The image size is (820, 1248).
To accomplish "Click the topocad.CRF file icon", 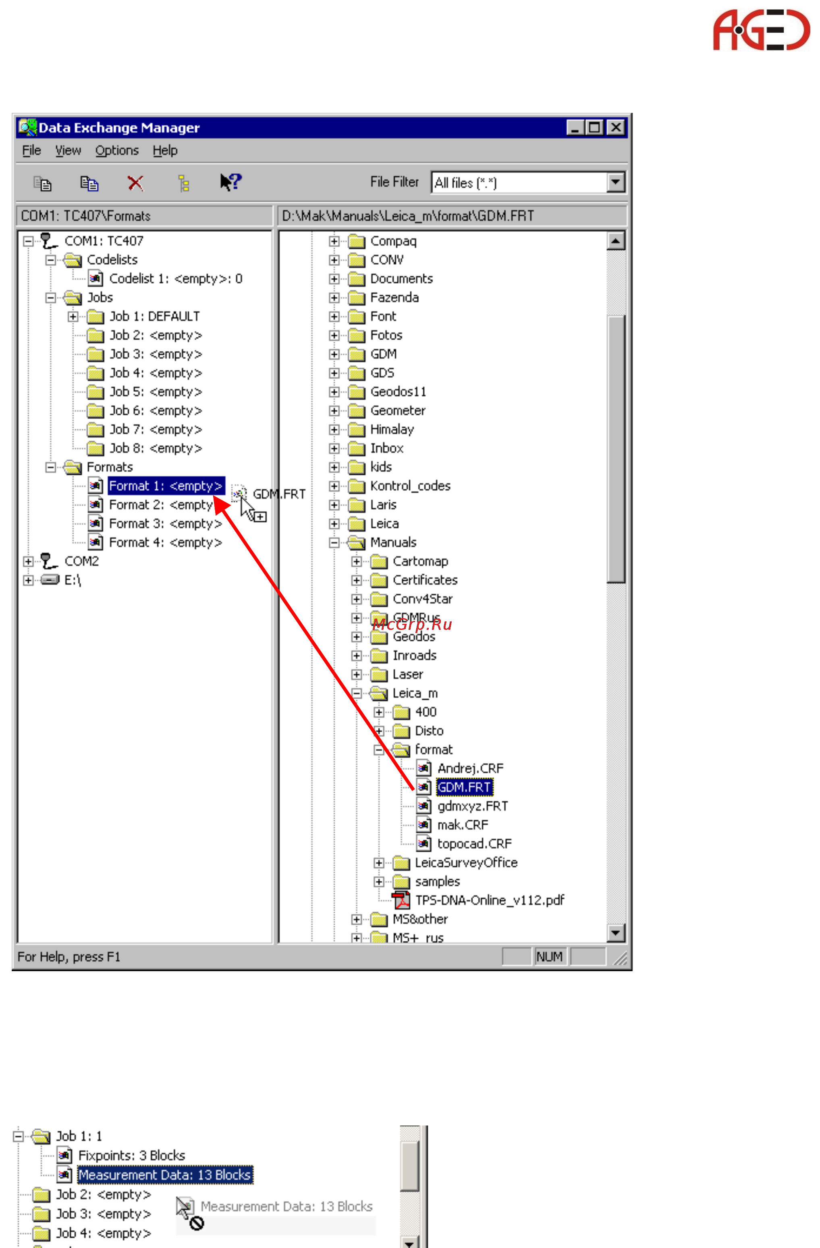I will (424, 844).
